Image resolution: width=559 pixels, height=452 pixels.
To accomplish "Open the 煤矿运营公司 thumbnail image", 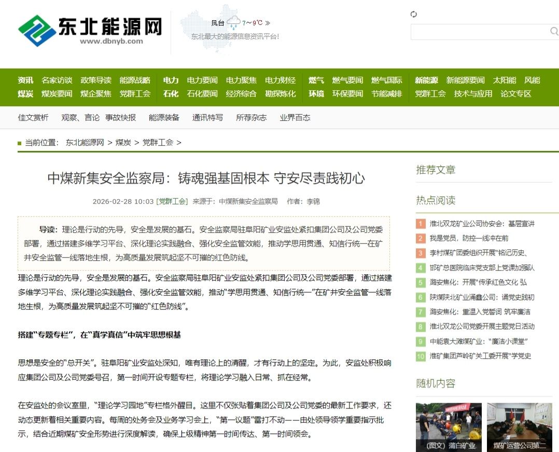I will 519,427.
